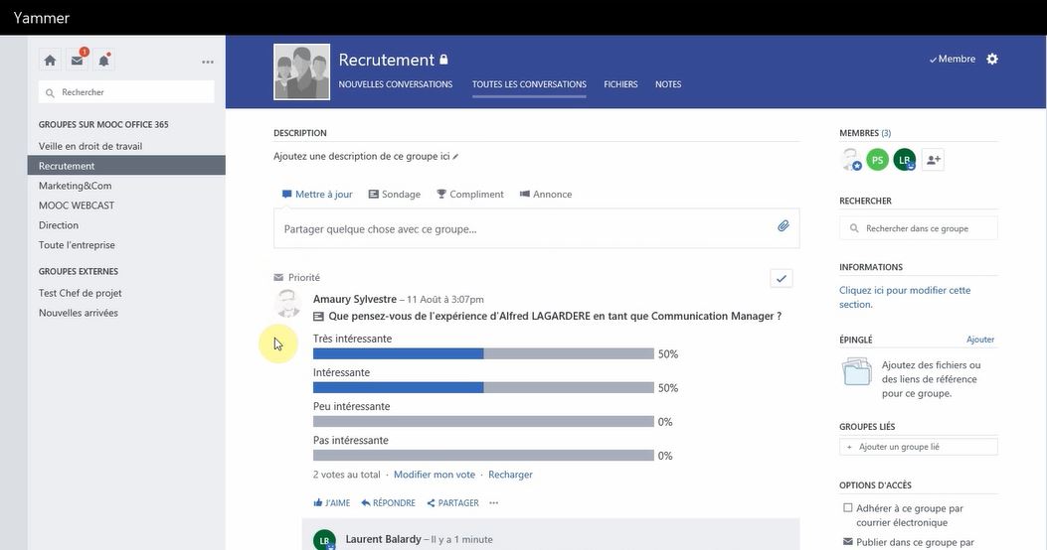Click Amaury Sylvestre's avatar
1047x550 pixels.
point(287,304)
